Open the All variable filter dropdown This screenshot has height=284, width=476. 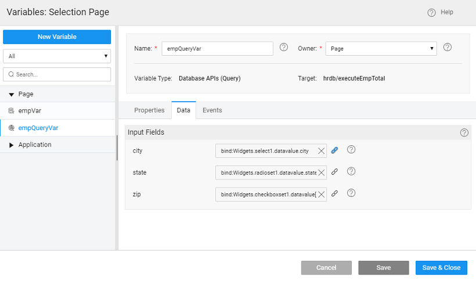point(57,56)
